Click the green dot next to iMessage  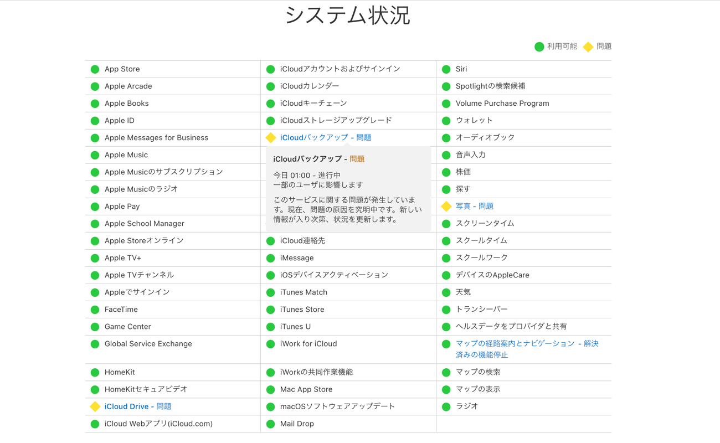271,258
